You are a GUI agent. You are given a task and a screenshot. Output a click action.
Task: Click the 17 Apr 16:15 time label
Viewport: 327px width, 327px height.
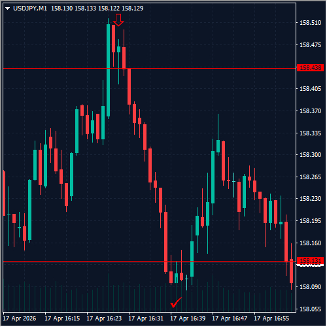tap(62, 318)
